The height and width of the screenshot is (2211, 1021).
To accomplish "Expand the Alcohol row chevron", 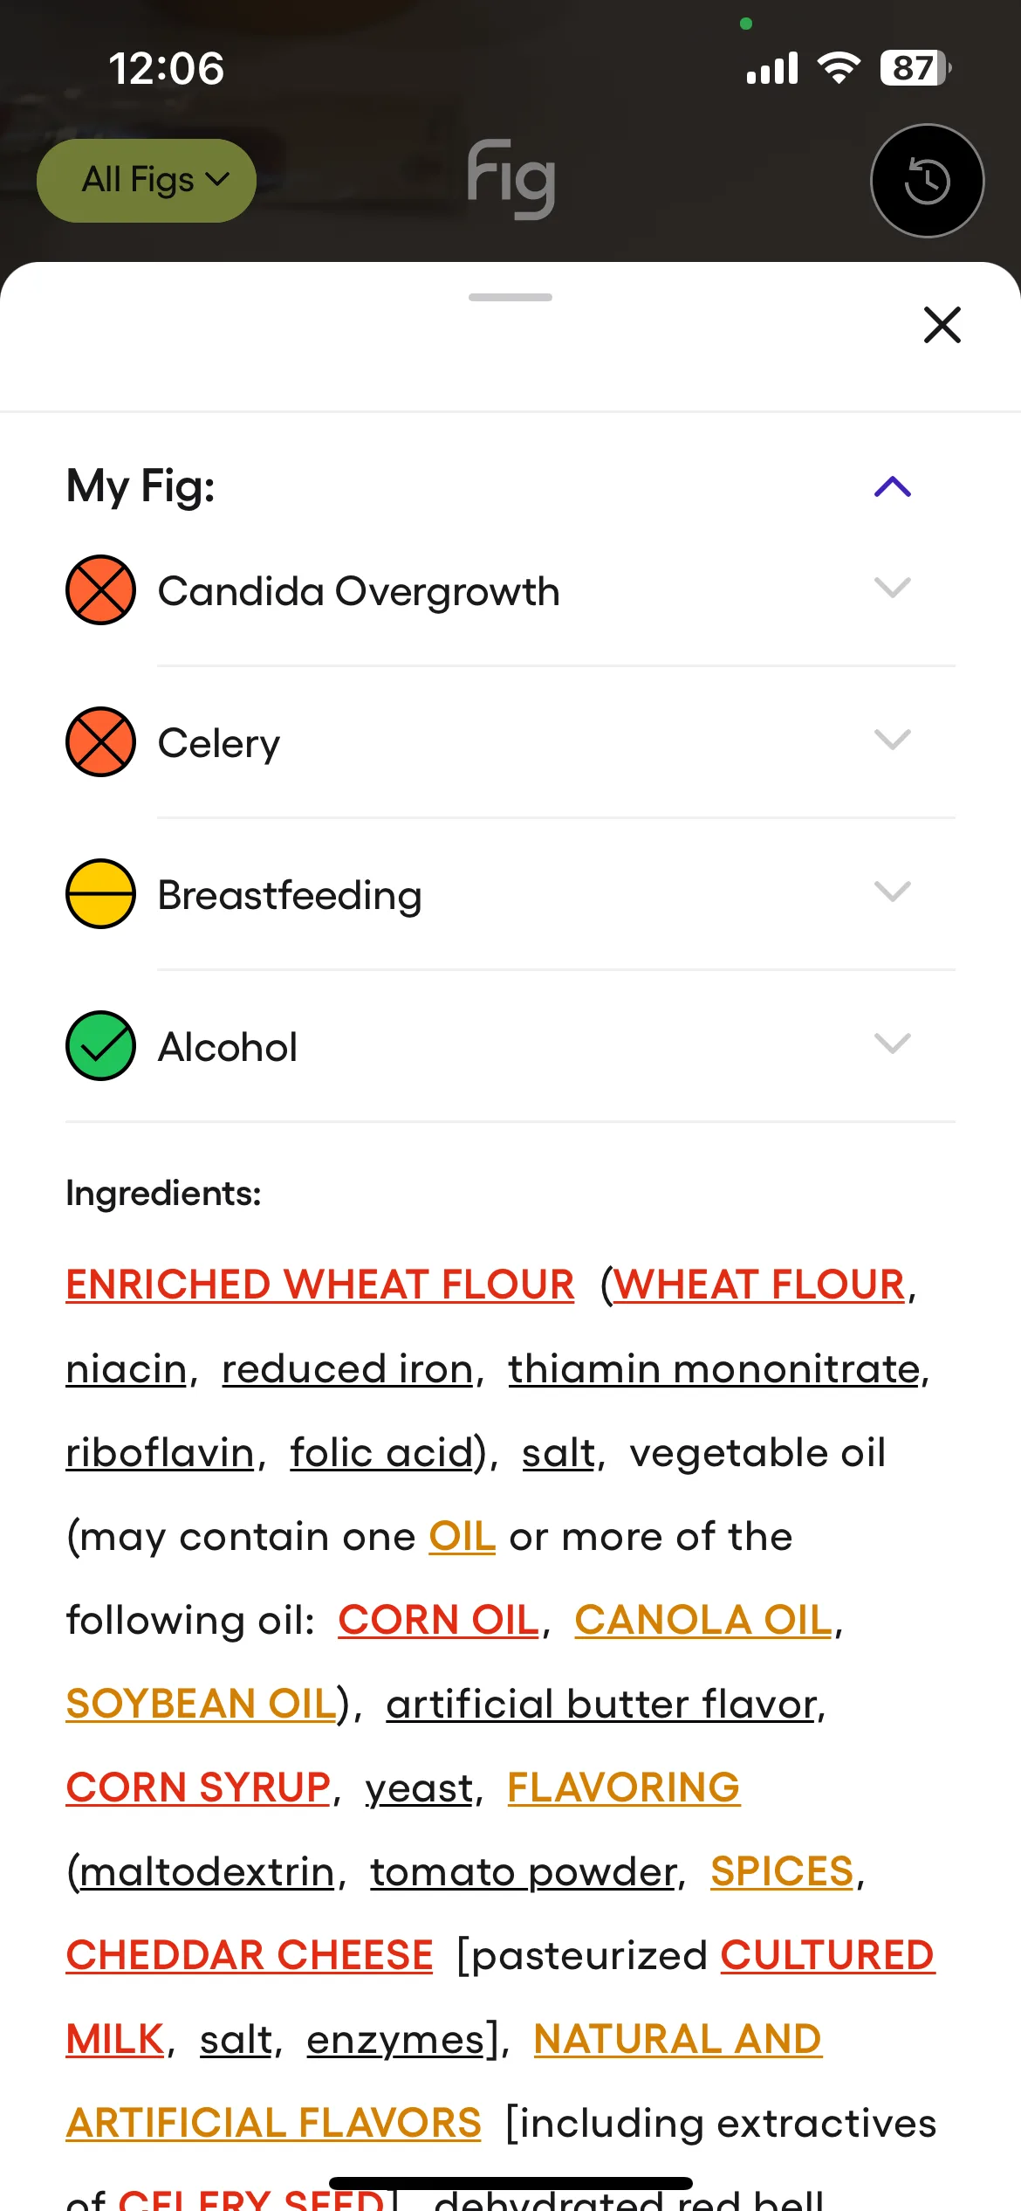I will coord(893,1044).
